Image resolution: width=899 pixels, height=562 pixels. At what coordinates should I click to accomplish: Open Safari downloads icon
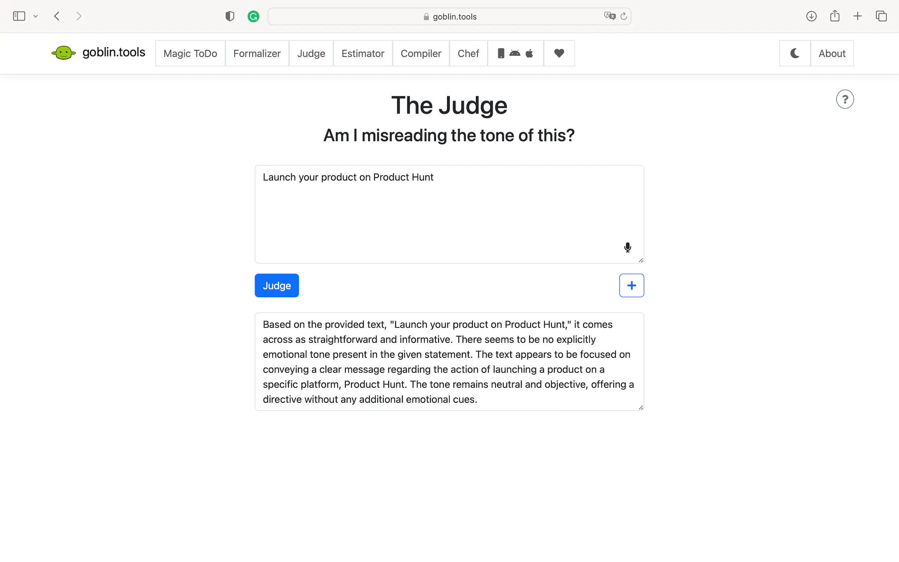click(811, 16)
